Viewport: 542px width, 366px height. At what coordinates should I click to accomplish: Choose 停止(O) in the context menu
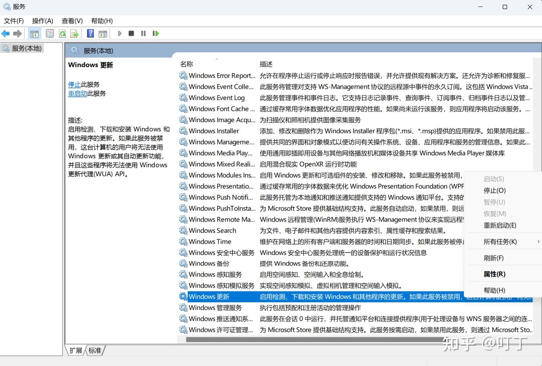(495, 191)
